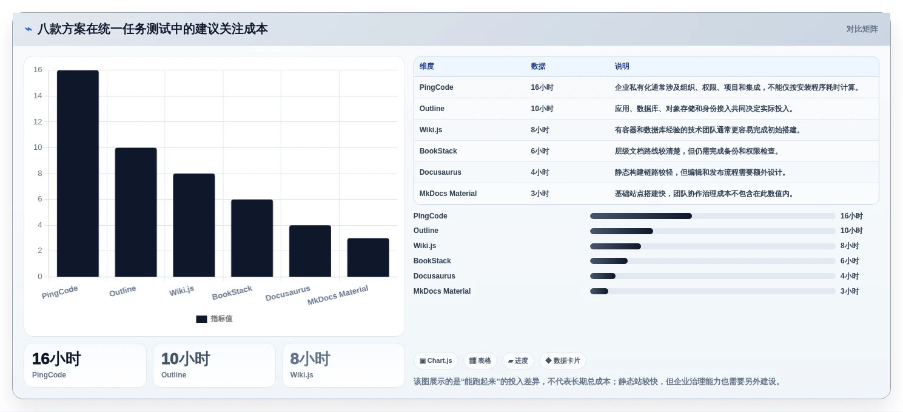Screen dimensions: 903x412
Task: Select the 数据卡片 tag chip
Action: point(563,360)
